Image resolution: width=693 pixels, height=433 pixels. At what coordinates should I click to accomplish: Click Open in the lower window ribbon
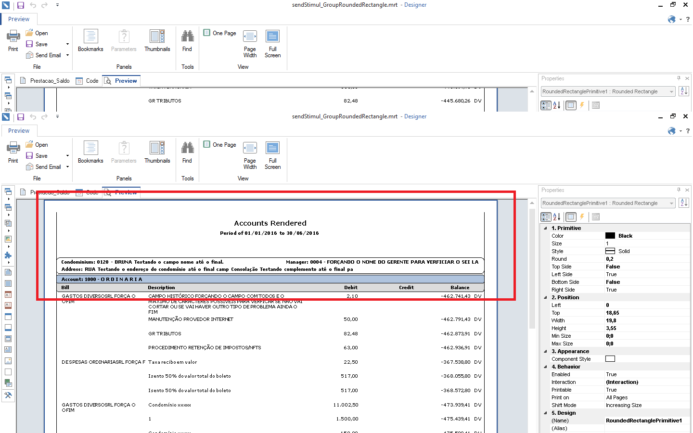[x=37, y=145]
